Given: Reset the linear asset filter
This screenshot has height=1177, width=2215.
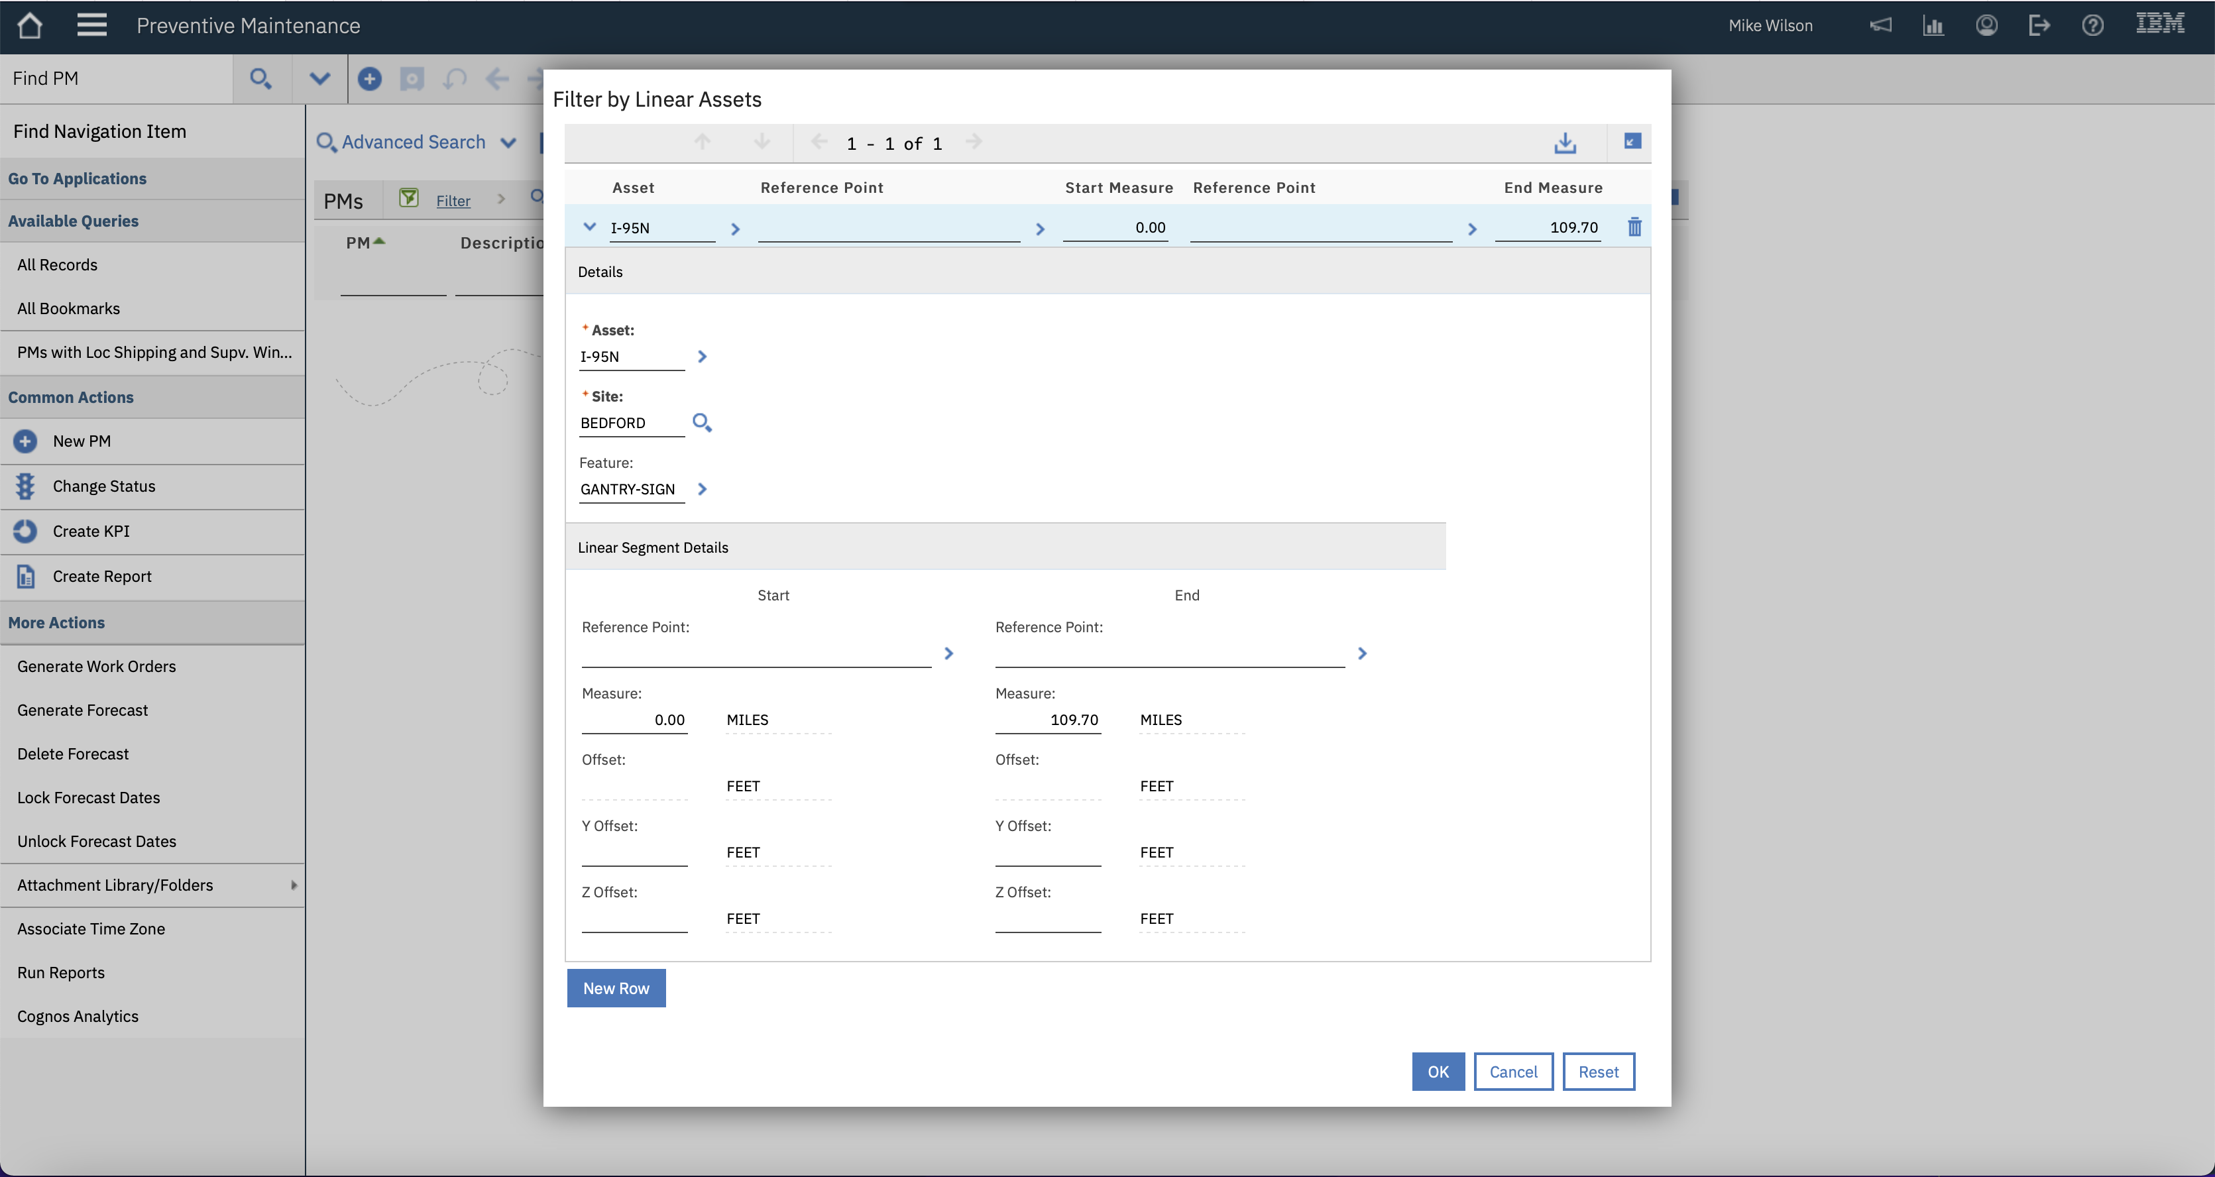Looking at the screenshot, I should (x=1599, y=1071).
